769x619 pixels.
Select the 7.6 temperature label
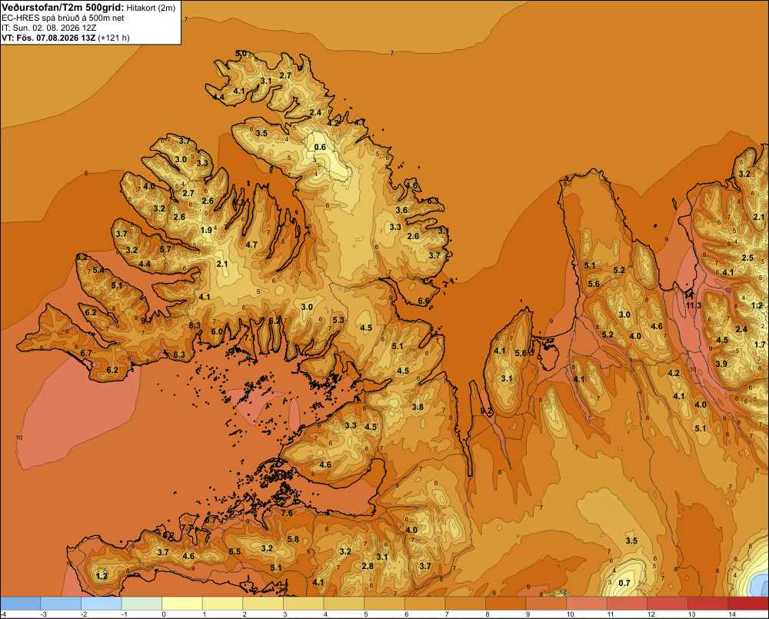point(287,513)
